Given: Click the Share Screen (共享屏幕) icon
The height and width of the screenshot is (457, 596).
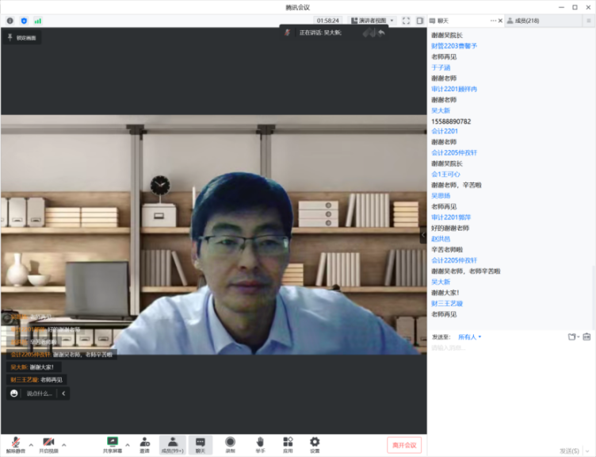Looking at the screenshot, I should click(x=113, y=443).
